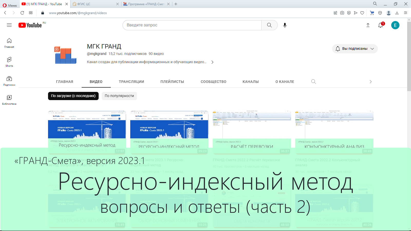Reload the current page

(22, 13)
